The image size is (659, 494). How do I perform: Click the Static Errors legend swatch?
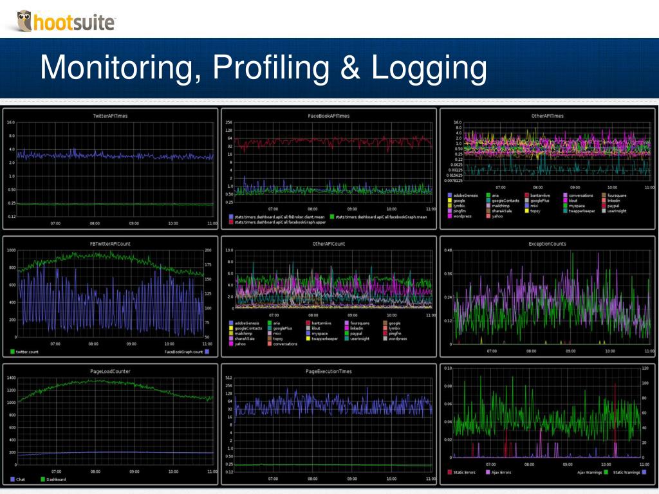(x=450, y=472)
